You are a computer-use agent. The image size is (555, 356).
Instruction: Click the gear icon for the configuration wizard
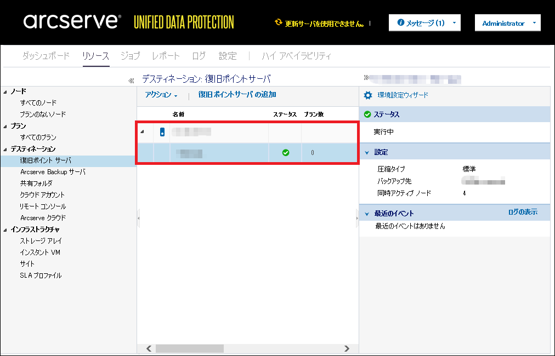click(x=368, y=95)
